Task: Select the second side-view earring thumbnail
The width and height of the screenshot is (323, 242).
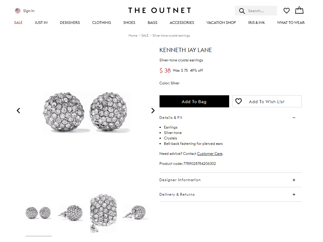Action: click(x=136, y=213)
